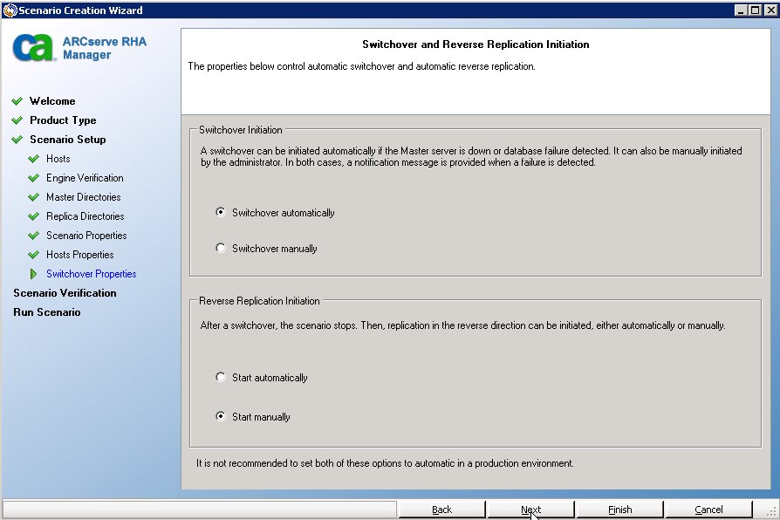Close the Scenario Creation Wizard window

(x=770, y=10)
